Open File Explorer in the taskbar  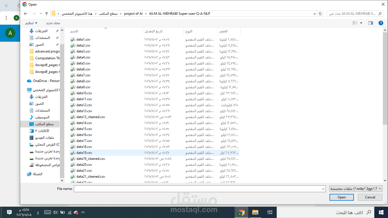point(255,212)
